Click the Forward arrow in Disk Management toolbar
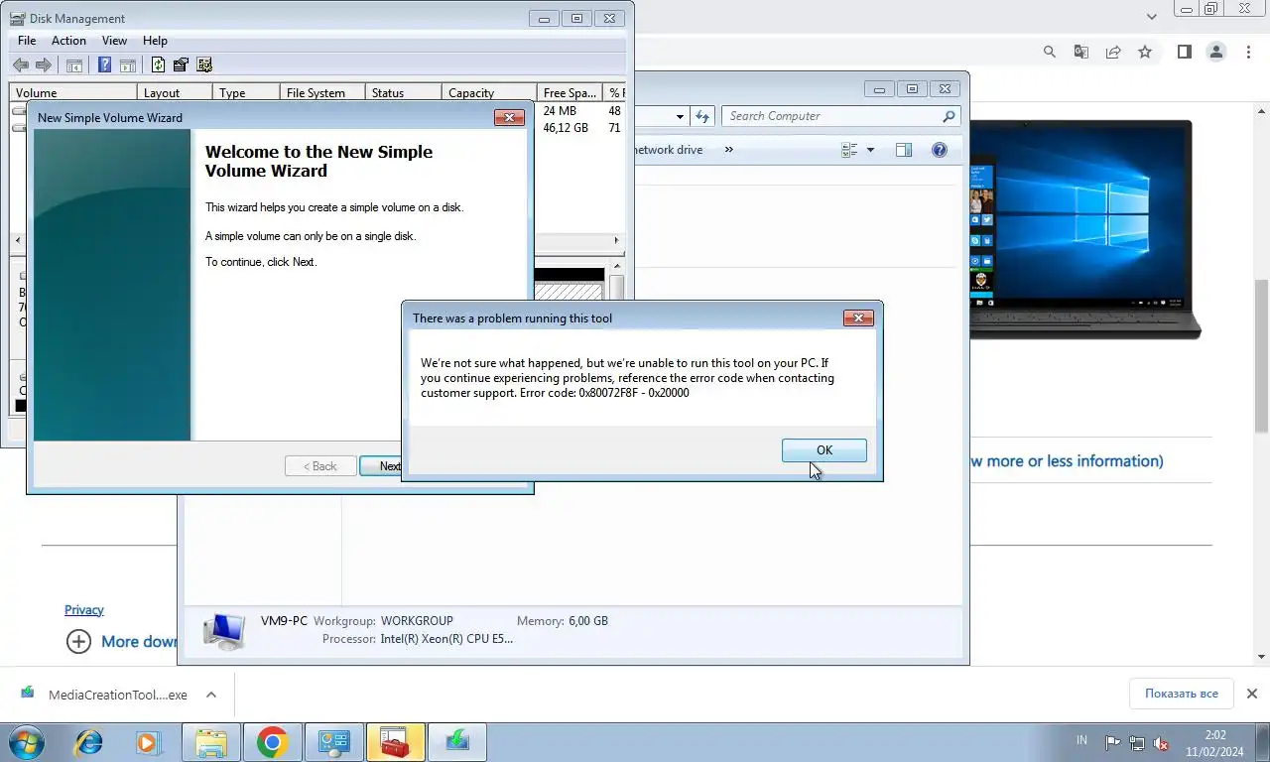Screen dimensions: 1270x762 (44, 65)
